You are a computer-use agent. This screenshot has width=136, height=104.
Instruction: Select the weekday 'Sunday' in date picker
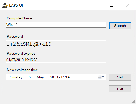click(16, 77)
